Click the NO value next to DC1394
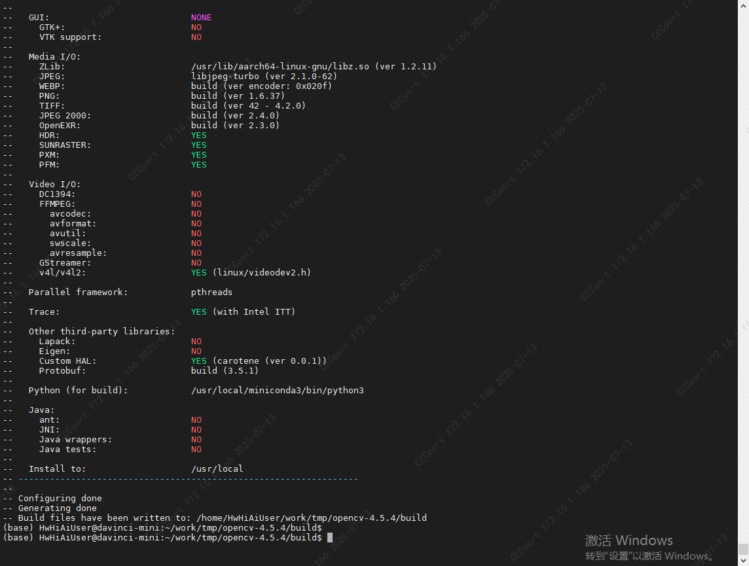This screenshot has height=566, width=749. tap(196, 194)
